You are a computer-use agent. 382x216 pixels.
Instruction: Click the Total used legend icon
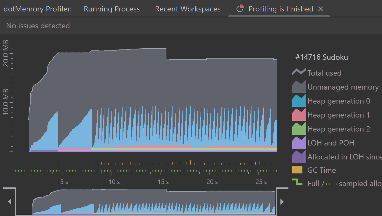(299, 72)
